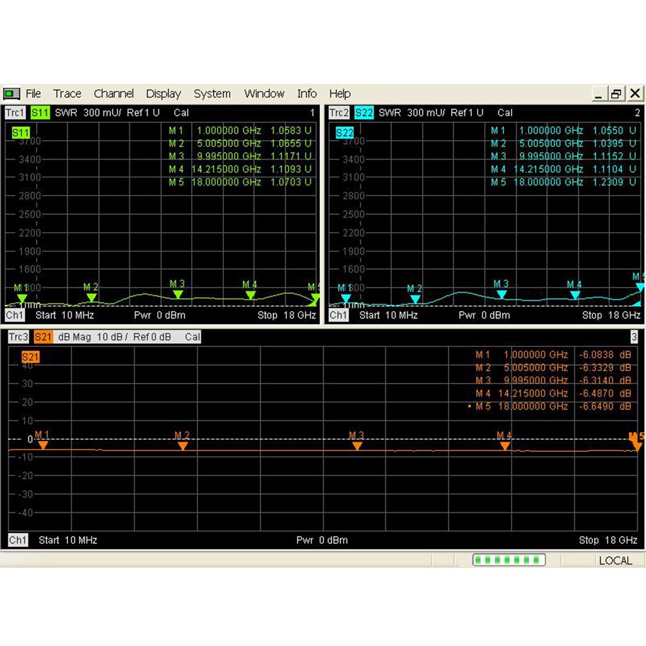Click S21 marker M4 reading -6.4870 dB
Image resolution: width=646 pixels, height=646 pixels.
tap(605, 394)
